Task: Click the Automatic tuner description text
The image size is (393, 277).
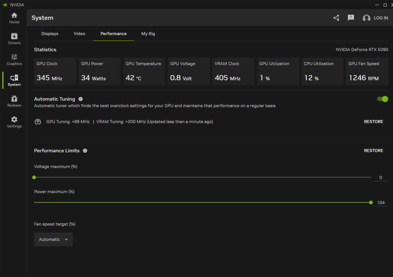Action: pos(155,106)
